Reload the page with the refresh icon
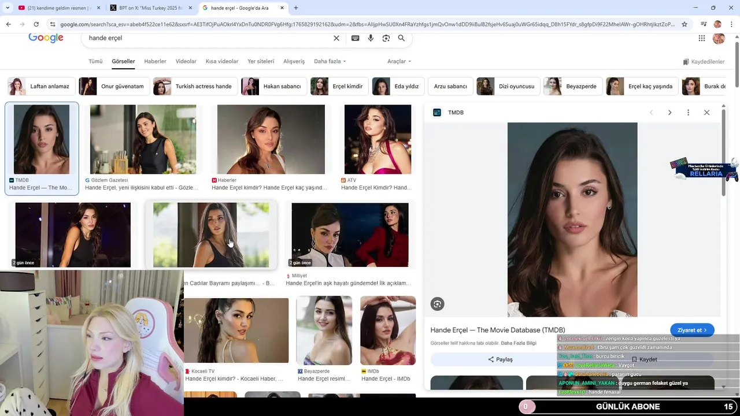The height and width of the screenshot is (416, 740). point(36,24)
